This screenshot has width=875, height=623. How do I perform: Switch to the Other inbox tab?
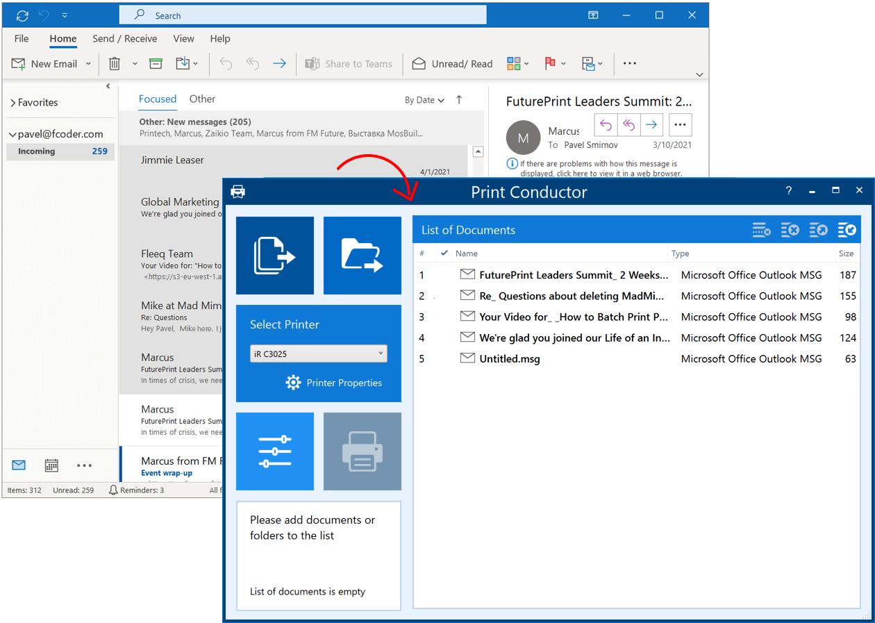point(202,99)
